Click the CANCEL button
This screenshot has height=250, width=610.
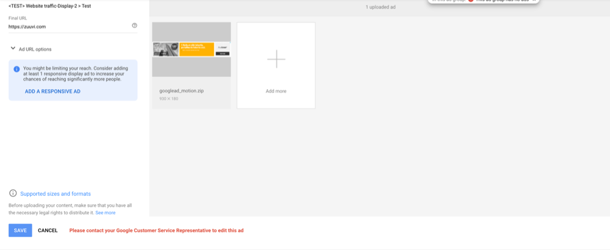(48, 230)
